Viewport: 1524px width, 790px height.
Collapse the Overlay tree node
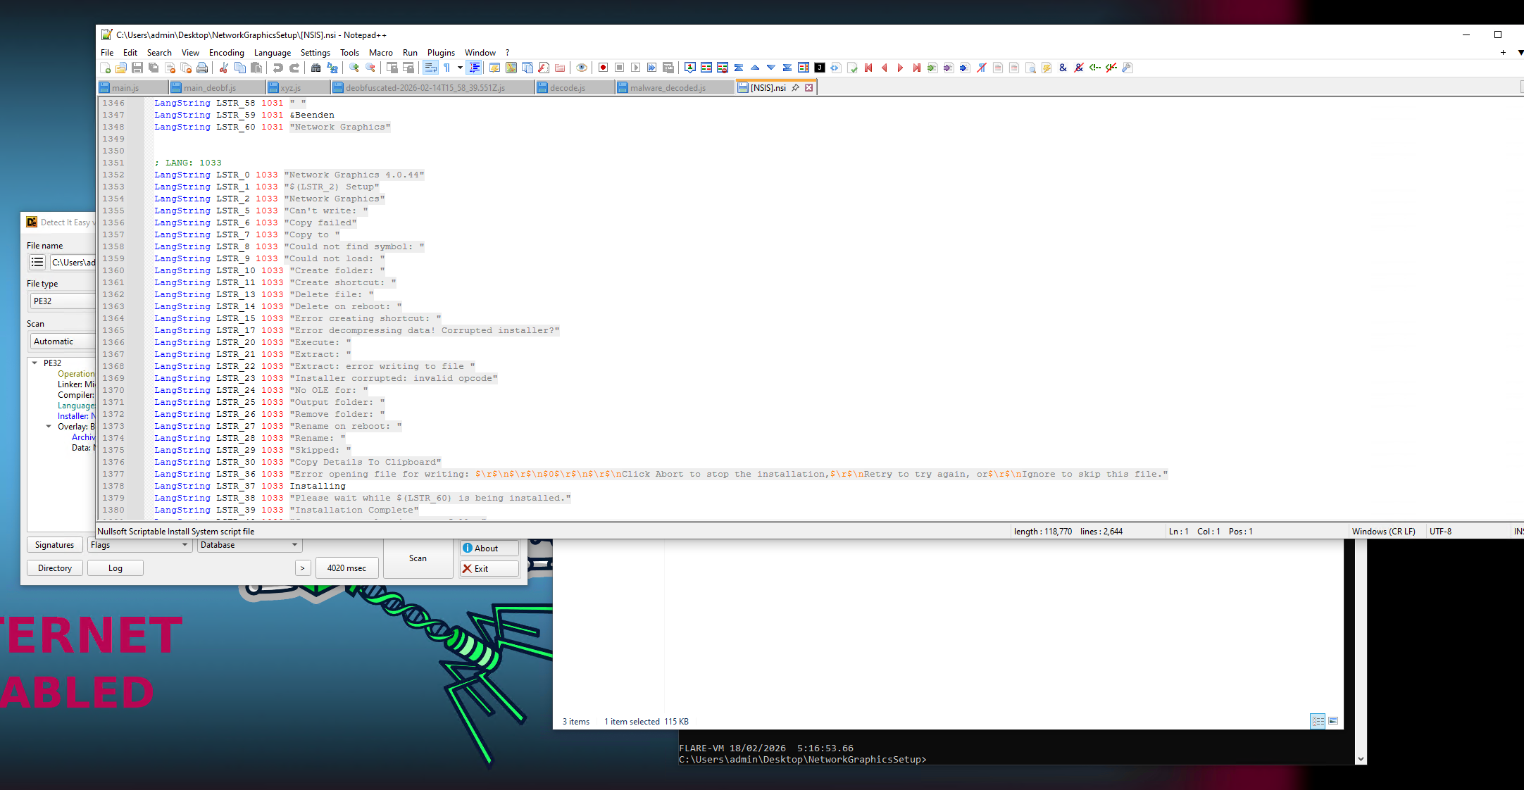[x=49, y=427]
